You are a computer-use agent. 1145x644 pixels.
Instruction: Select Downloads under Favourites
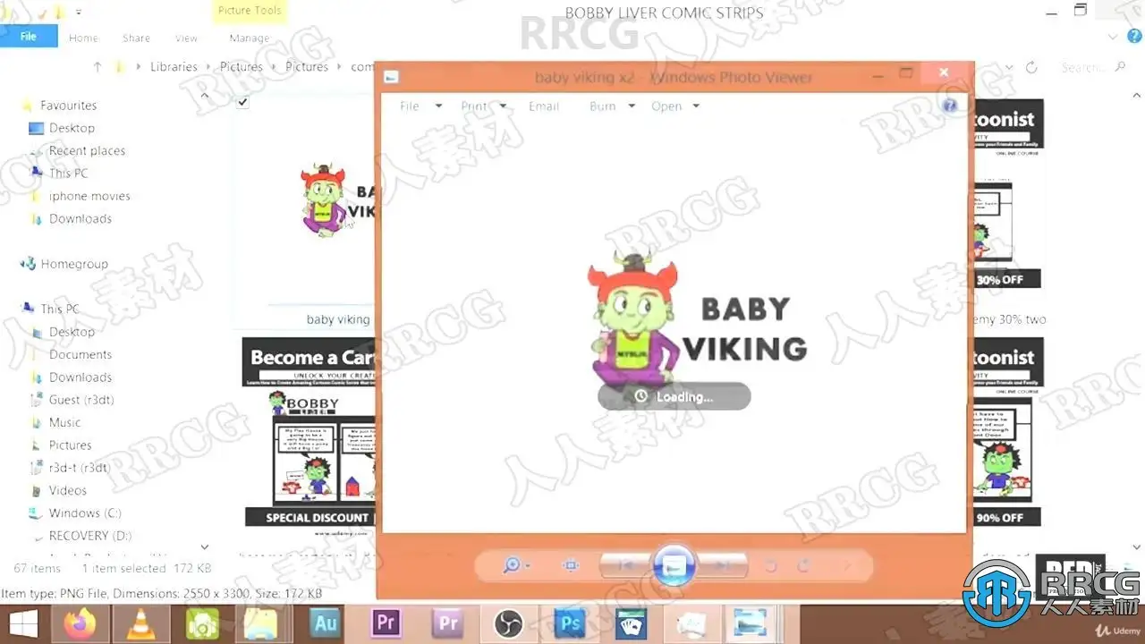tap(80, 219)
